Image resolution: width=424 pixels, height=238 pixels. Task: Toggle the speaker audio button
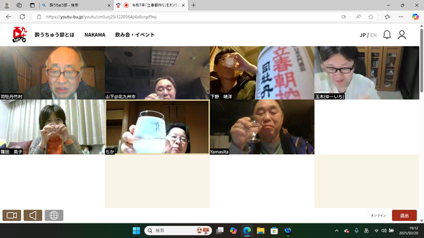click(x=33, y=216)
